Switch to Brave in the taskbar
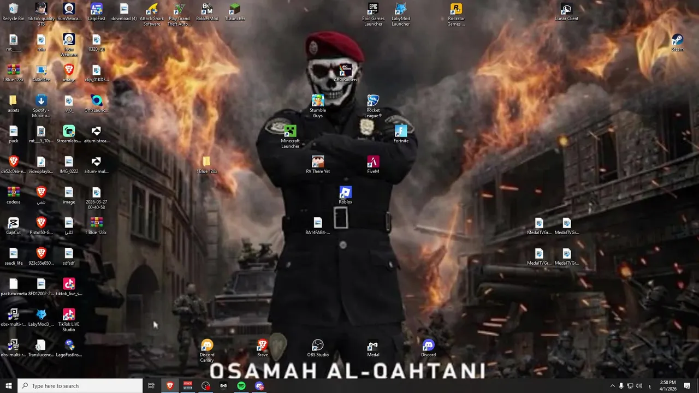The image size is (699, 393). tap(170, 386)
